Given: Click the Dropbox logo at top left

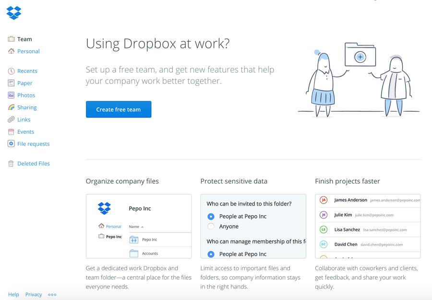Looking at the screenshot, I should click(x=14, y=13).
